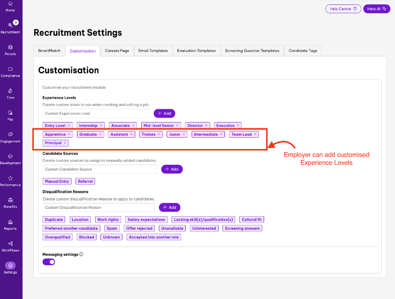Select the Spam reason tag
This screenshot has height=299, width=395.
[x=112, y=228]
